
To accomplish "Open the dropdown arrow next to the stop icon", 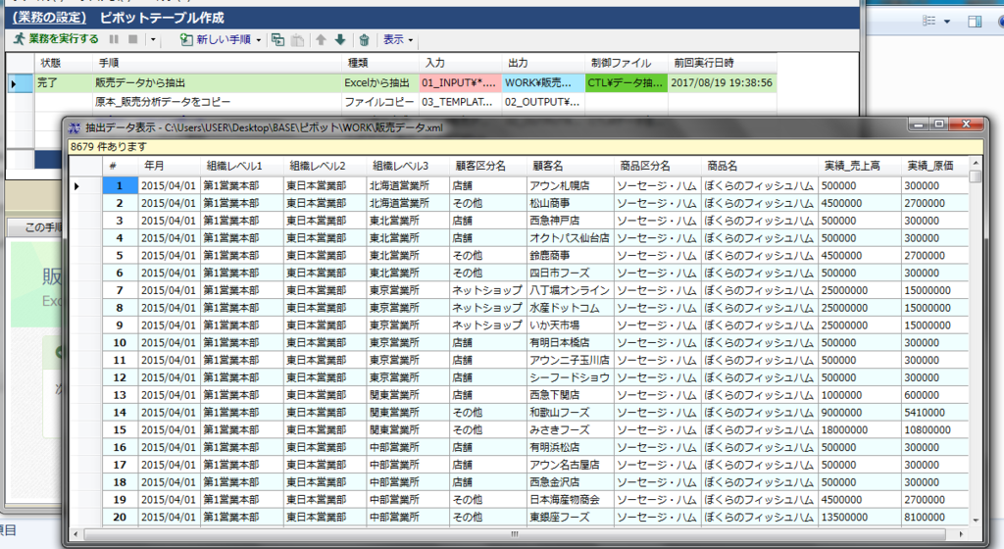I will click(x=153, y=39).
